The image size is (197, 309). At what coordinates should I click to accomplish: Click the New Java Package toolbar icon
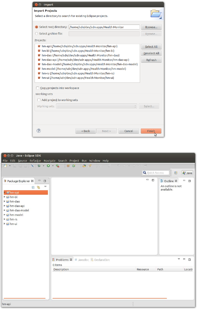68,166
